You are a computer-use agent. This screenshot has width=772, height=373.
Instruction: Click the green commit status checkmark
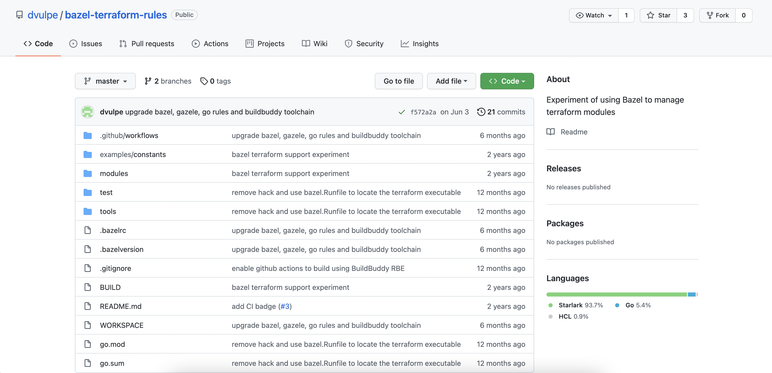tap(402, 112)
